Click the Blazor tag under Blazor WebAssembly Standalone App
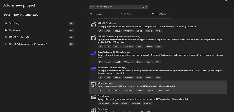This screenshot has width=234, height=112. pos(139,62)
